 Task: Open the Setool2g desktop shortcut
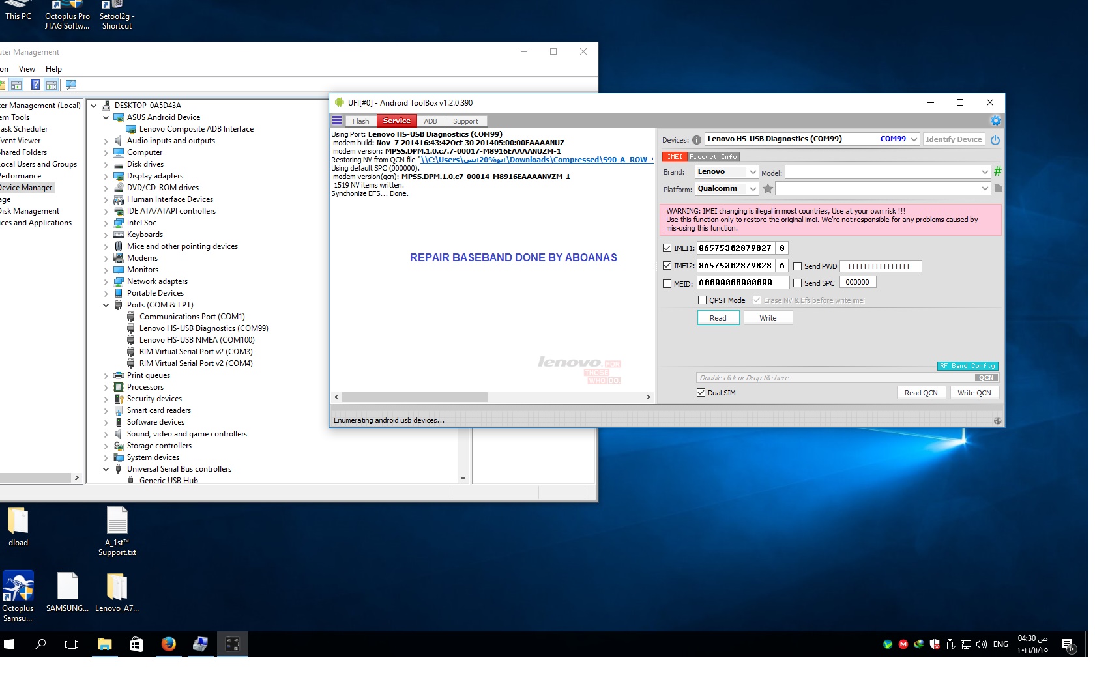[x=117, y=16]
